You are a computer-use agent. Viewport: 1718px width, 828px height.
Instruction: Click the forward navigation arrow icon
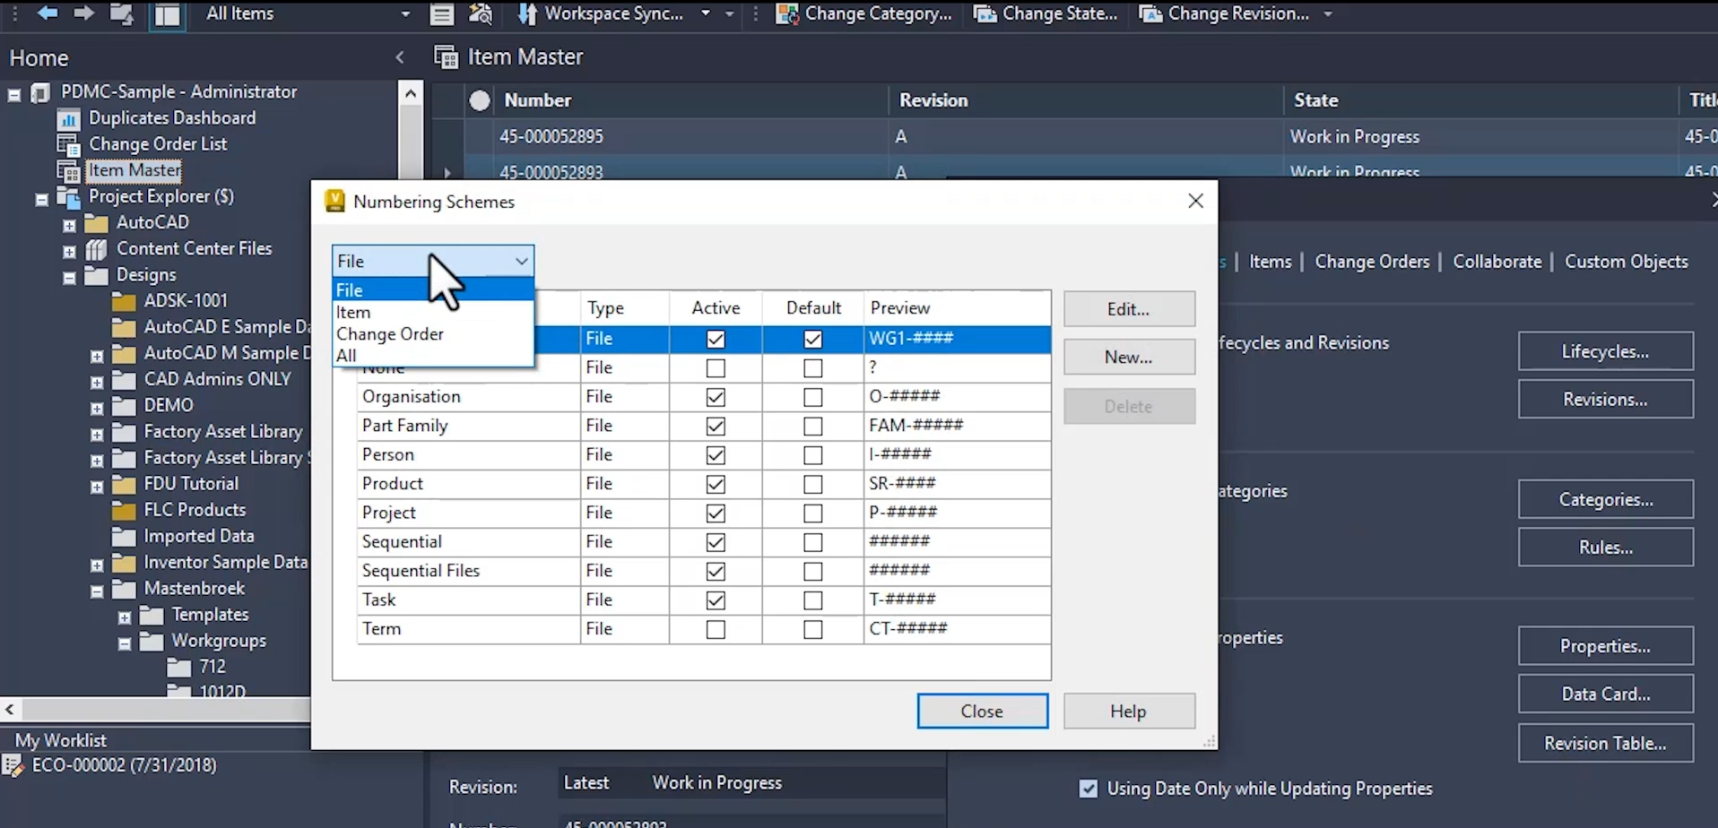pyautogui.click(x=83, y=13)
